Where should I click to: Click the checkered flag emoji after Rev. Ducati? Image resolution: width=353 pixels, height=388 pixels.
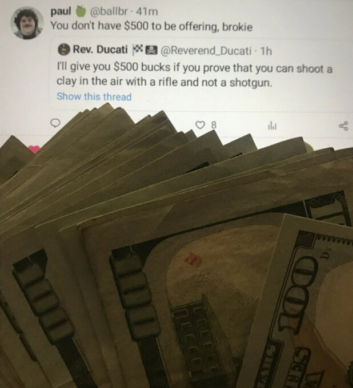(x=137, y=50)
